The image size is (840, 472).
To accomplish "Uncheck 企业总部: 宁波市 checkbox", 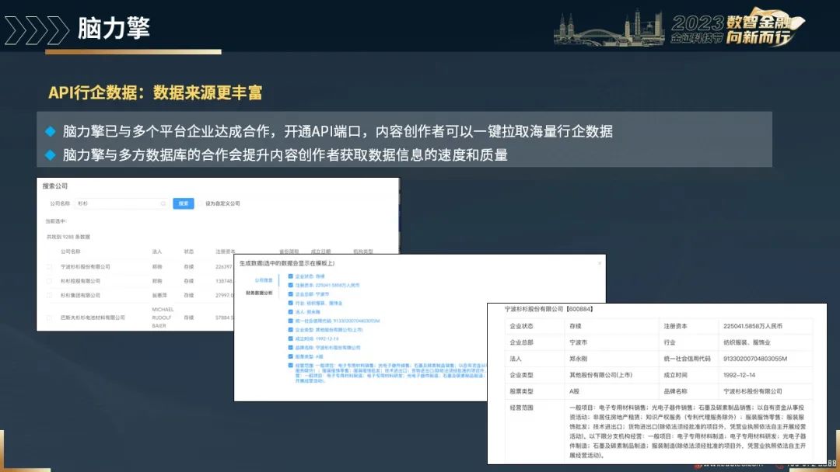I will coord(290,294).
